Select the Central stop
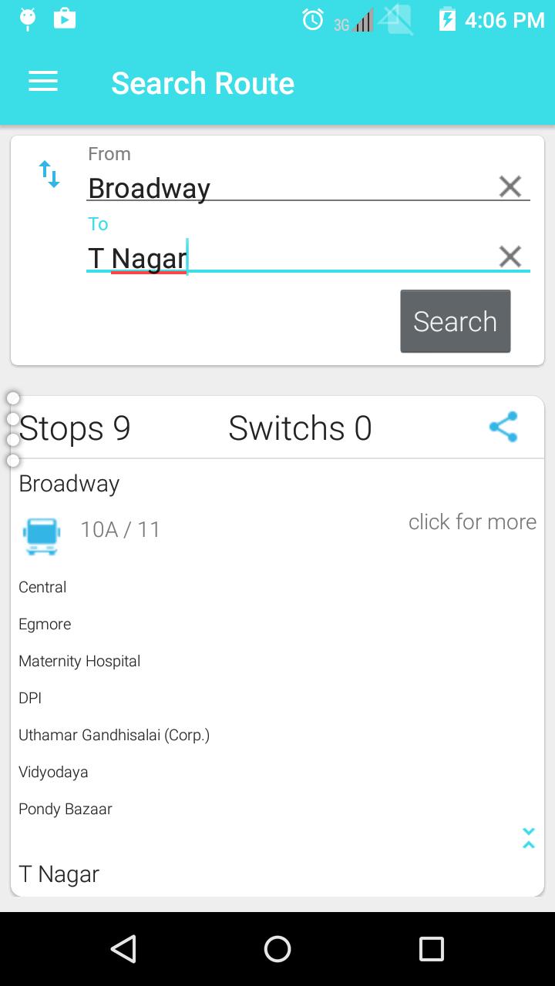The width and height of the screenshot is (555, 986). point(42,587)
